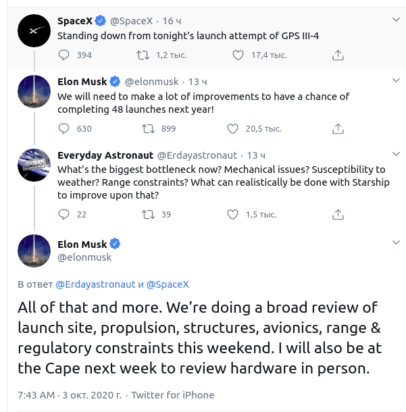Open the @Erdayastronaut mention link
This screenshot has width=406, height=412.
(95, 284)
